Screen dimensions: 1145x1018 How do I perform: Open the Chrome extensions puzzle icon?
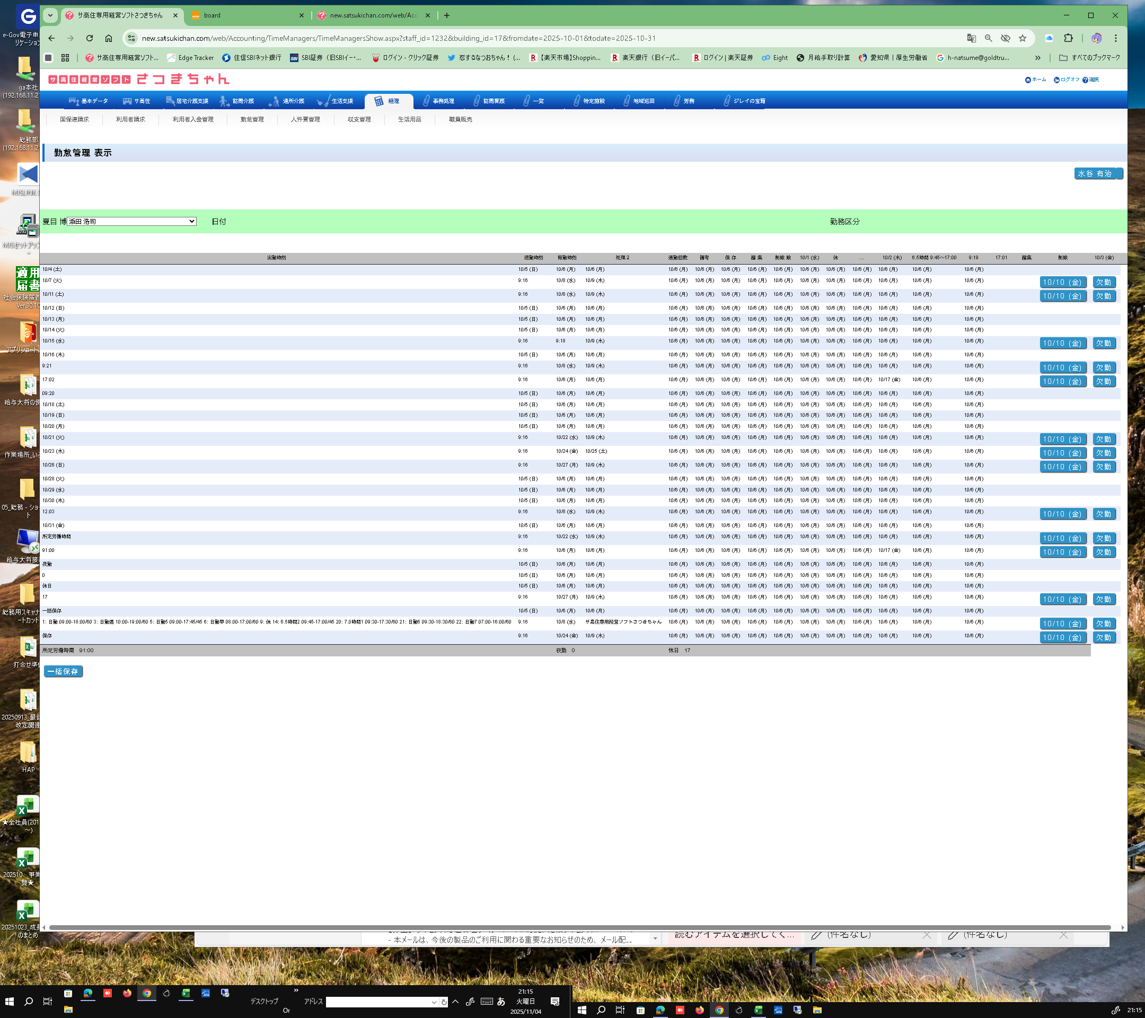(1068, 38)
